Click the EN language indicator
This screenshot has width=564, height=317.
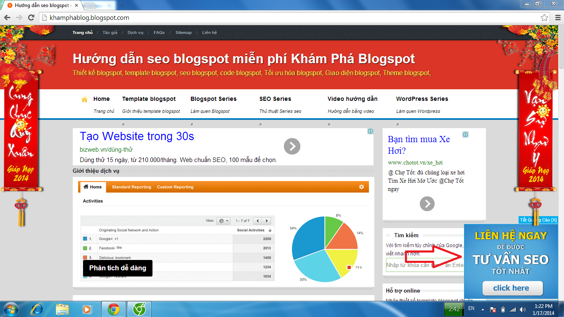point(471,309)
